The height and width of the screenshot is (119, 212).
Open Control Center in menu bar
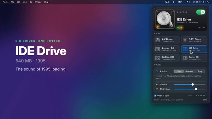(x=188, y=2)
